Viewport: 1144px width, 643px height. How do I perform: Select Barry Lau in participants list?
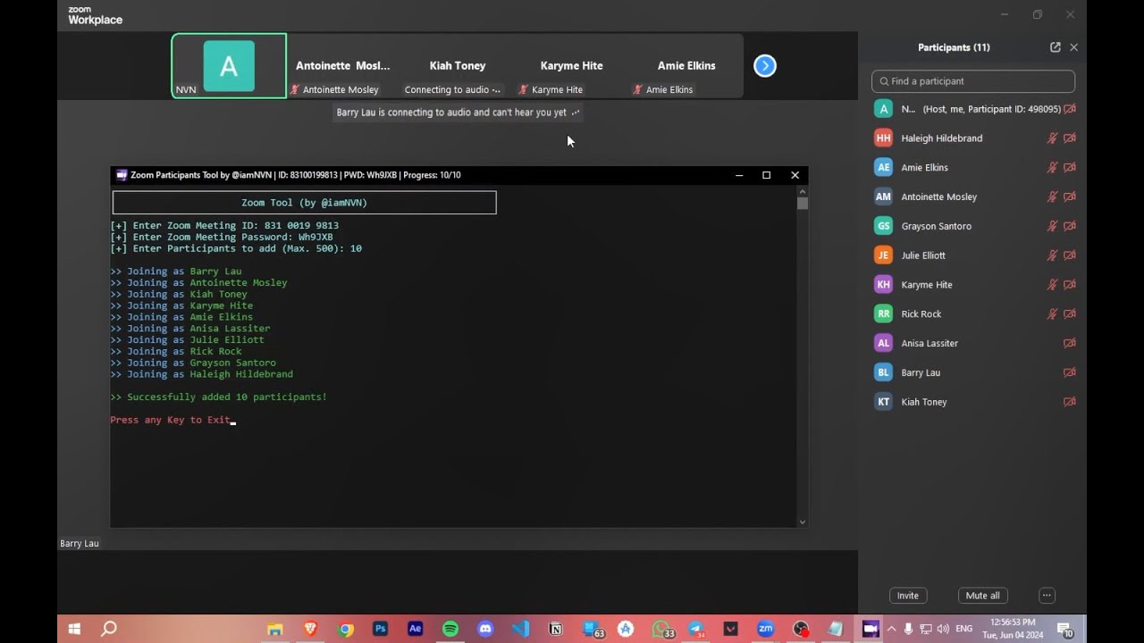coord(973,373)
